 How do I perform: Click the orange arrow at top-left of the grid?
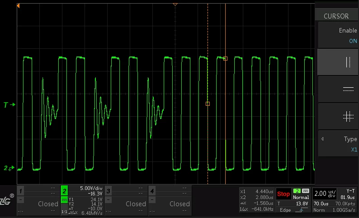[x=18, y=6]
